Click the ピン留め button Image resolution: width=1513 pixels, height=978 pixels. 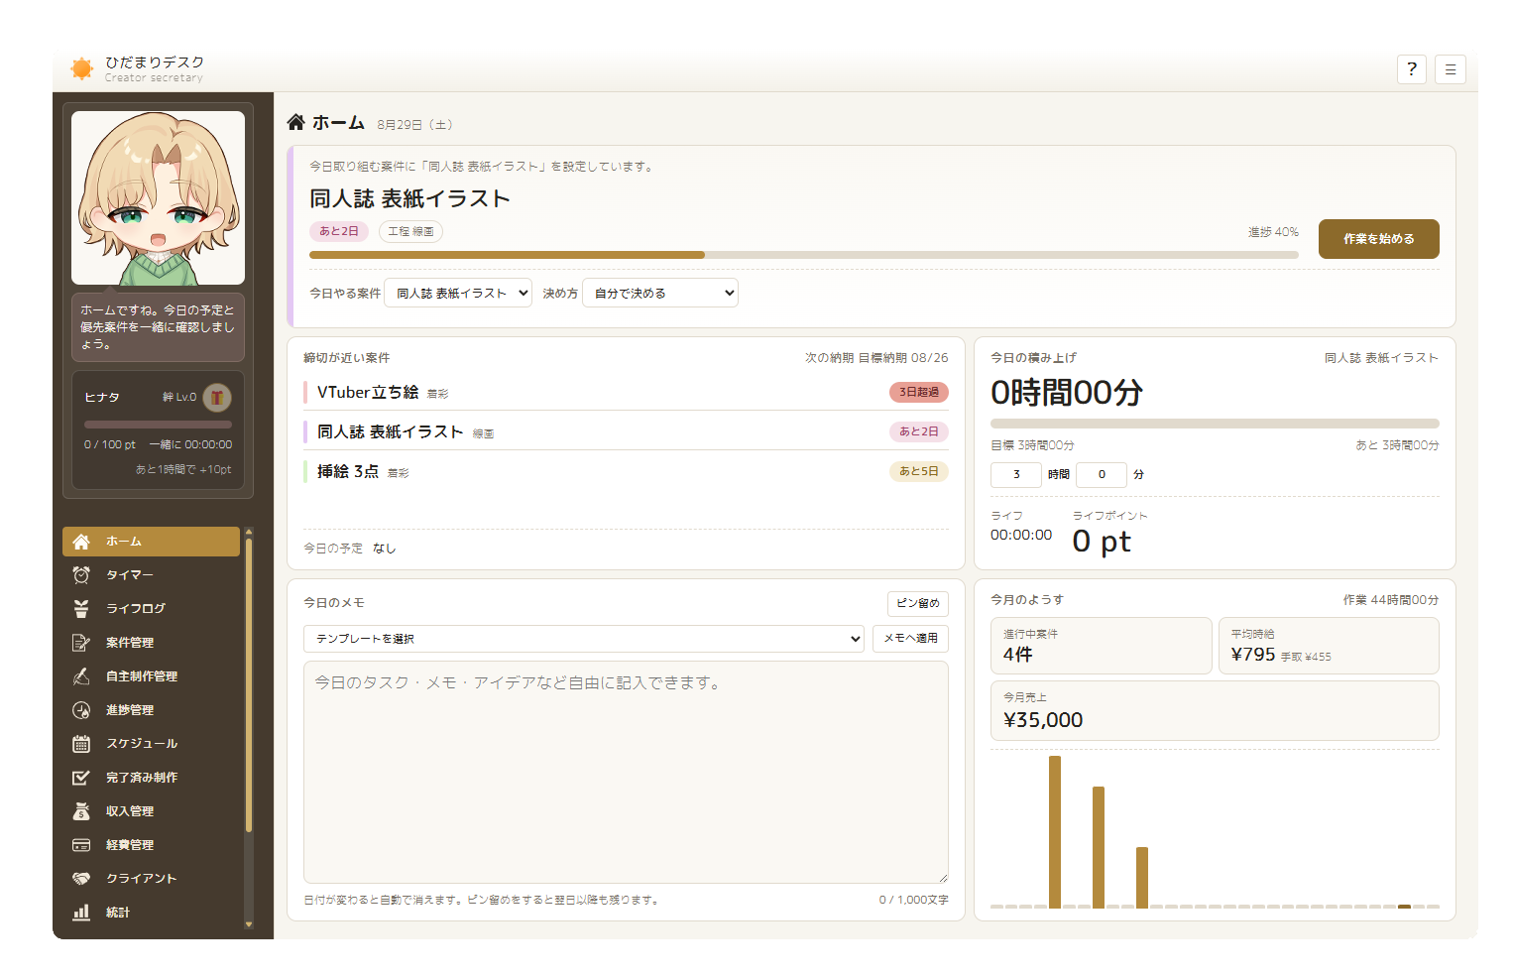click(x=918, y=603)
